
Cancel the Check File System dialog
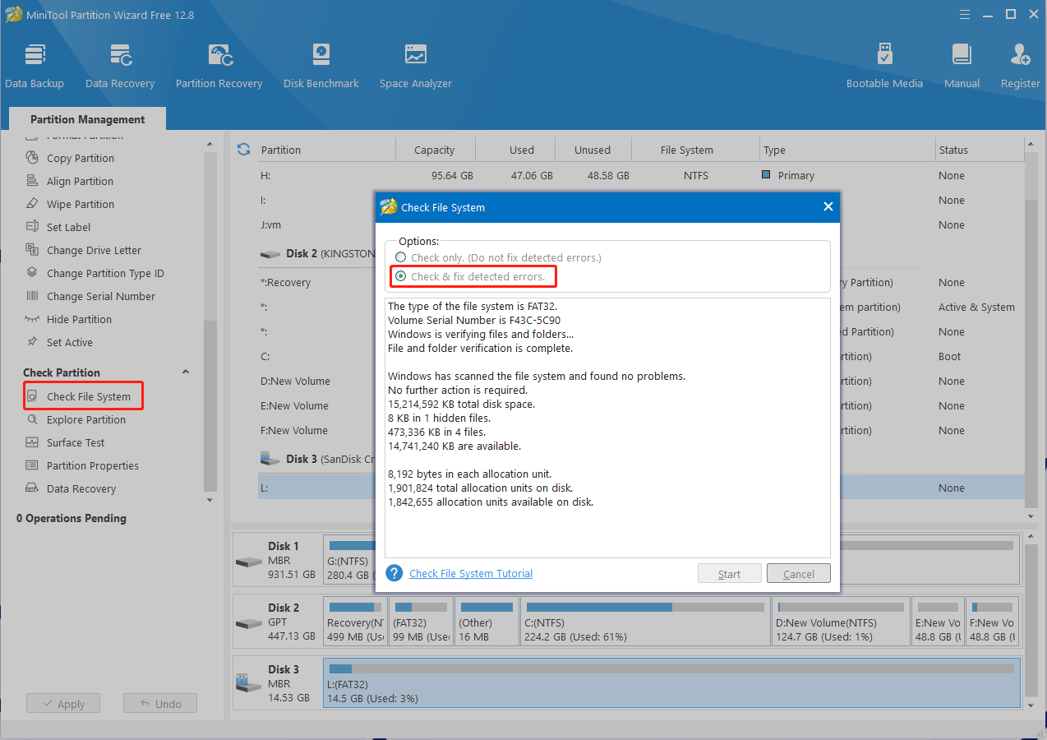pos(799,574)
